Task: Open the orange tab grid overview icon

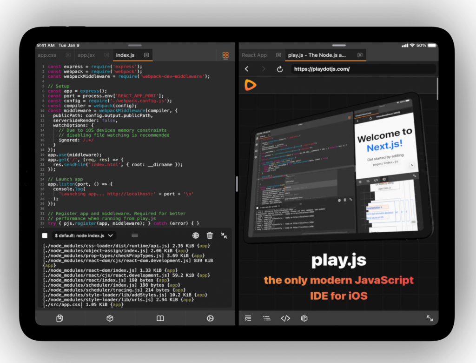Action: point(225,55)
